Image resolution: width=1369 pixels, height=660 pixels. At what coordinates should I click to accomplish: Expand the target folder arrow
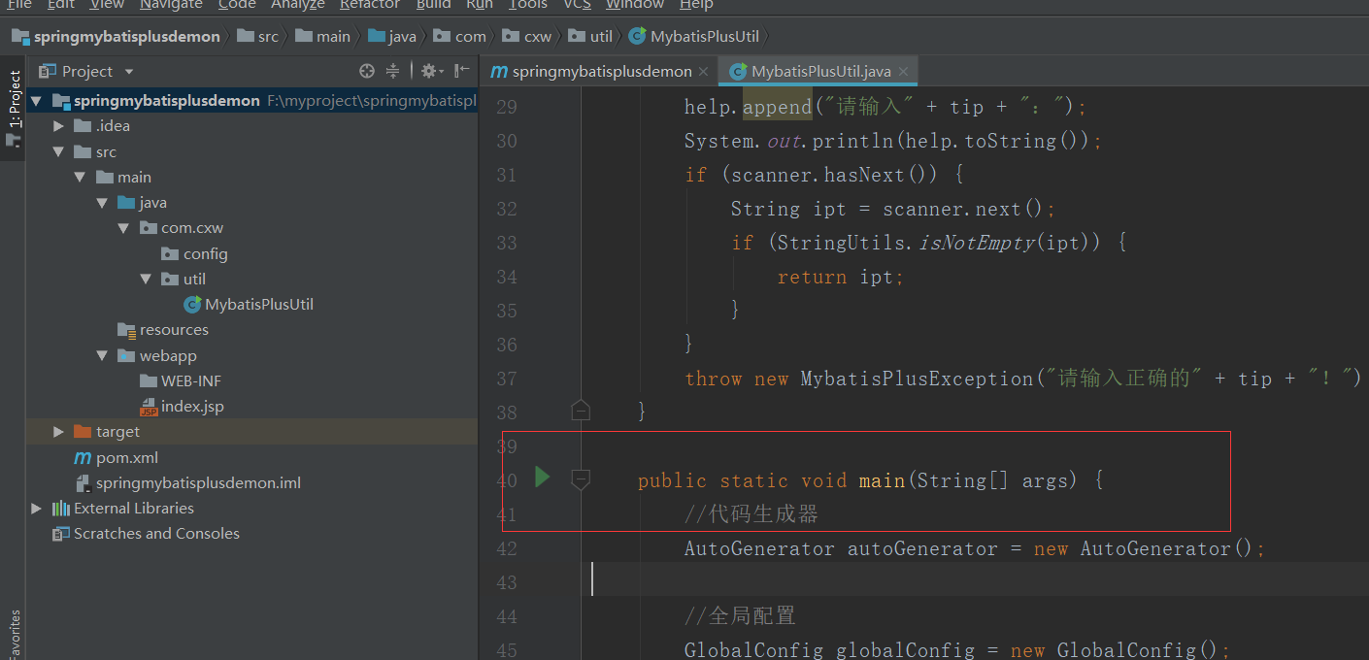[58, 432]
